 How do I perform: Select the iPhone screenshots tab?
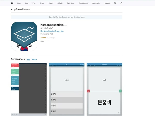[34, 59]
